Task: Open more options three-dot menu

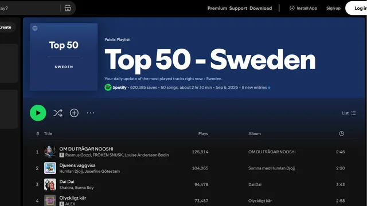Action: 91,113
